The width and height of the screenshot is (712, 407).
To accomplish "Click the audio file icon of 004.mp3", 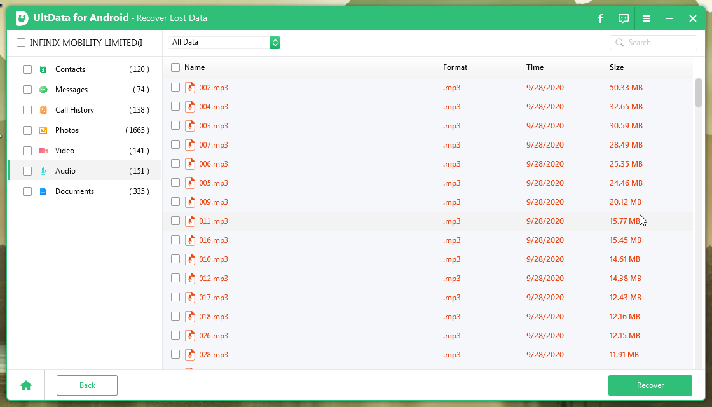I will coord(190,106).
